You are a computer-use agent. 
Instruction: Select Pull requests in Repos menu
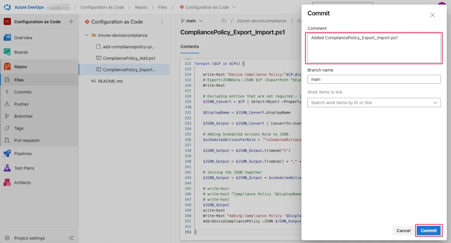26,140
